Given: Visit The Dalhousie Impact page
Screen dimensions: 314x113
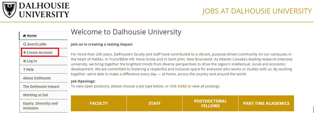Looking at the screenshot, I should [x=41, y=86].
